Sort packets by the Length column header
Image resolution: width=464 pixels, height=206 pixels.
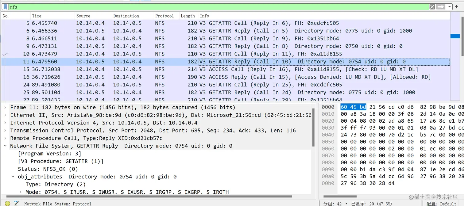(x=188, y=16)
